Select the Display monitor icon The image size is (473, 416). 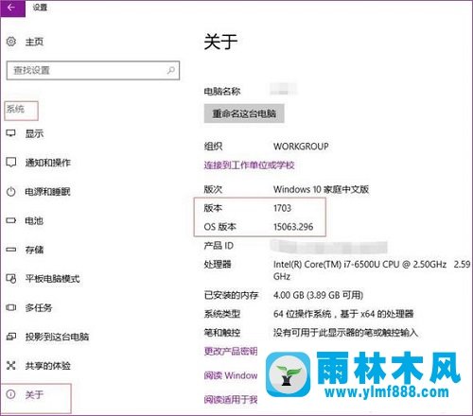click(11, 133)
